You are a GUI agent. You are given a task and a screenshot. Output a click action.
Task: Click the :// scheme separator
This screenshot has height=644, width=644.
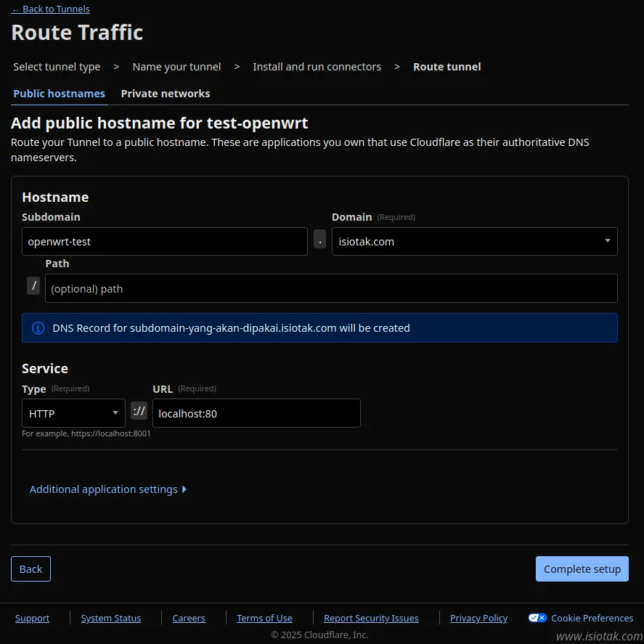click(139, 411)
